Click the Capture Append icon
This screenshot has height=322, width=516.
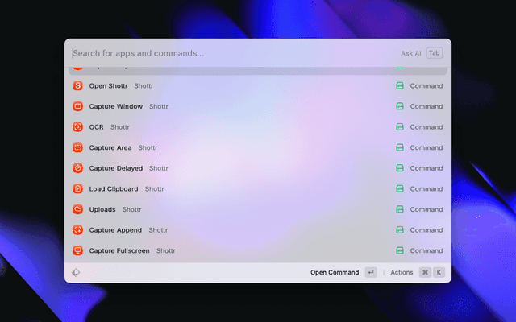click(x=78, y=230)
